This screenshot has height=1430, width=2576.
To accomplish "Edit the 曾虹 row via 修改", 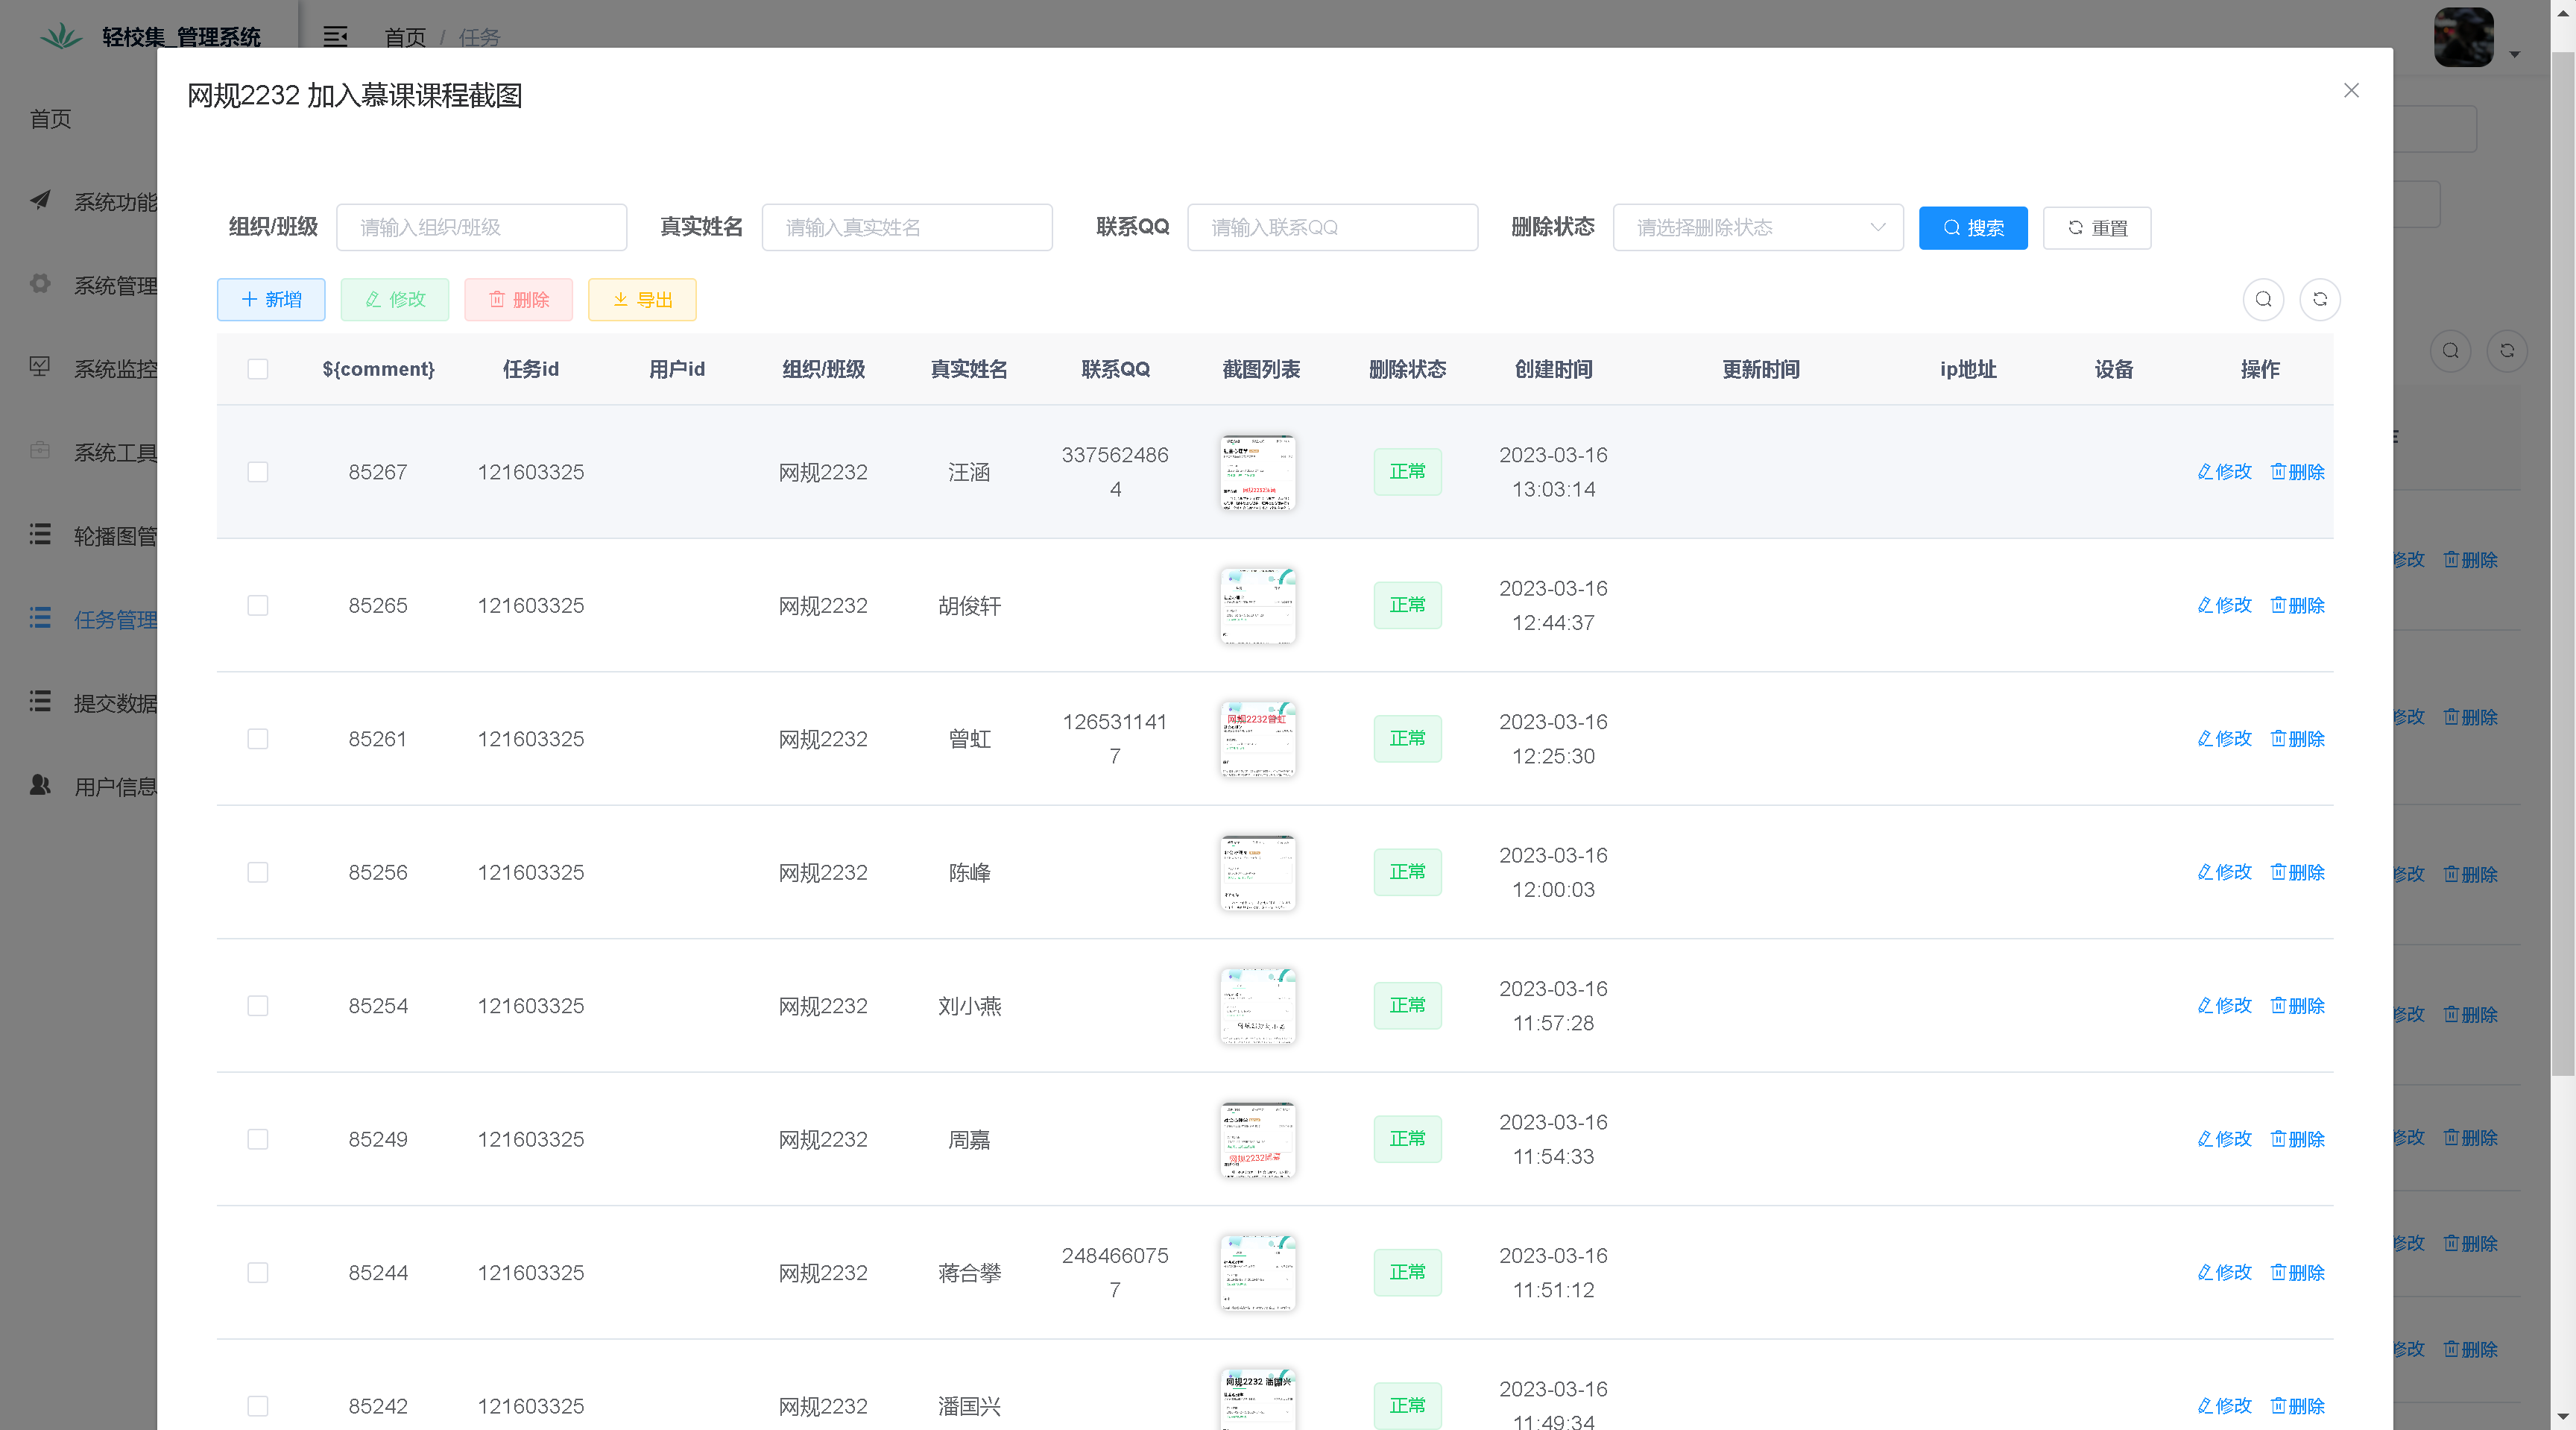I will click(2224, 739).
